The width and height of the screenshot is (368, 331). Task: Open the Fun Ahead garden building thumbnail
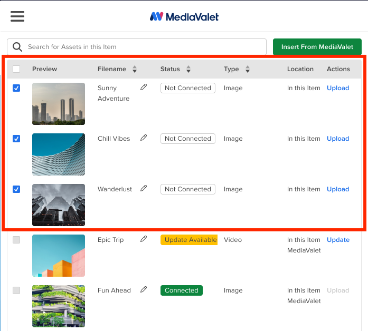59,306
